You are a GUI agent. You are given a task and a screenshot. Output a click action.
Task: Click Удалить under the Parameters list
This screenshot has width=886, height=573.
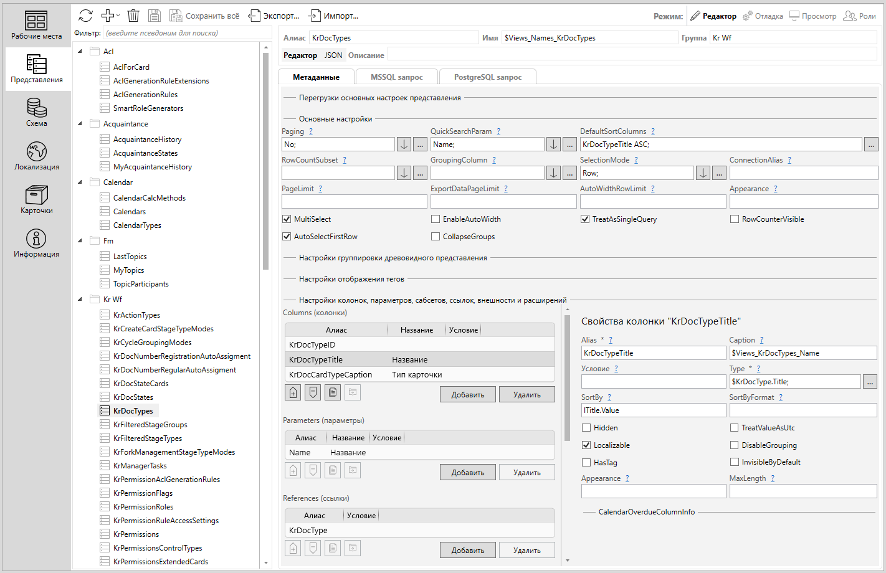point(526,473)
